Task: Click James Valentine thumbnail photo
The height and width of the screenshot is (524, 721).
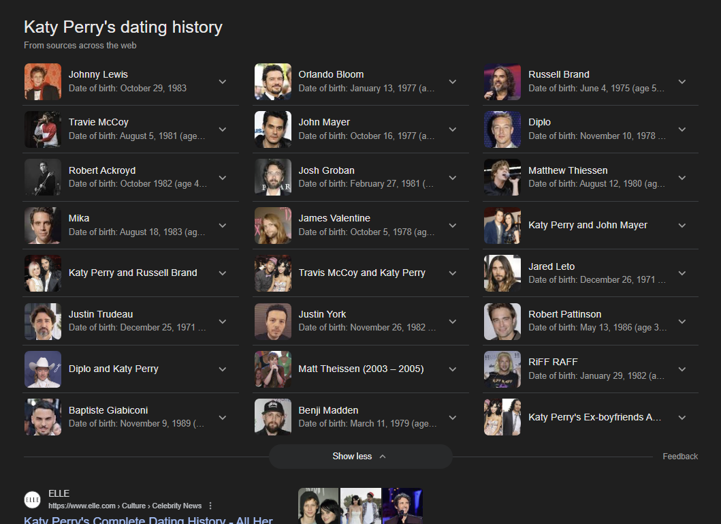Action: pyautogui.click(x=273, y=226)
